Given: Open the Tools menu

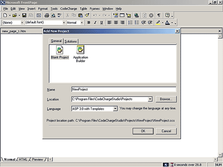Looking at the screenshot, I should [x=54, y=9].
